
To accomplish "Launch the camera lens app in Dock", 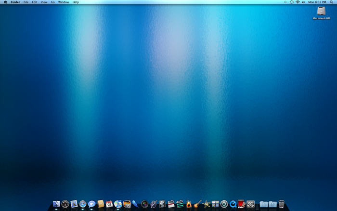I will (144, 204).
